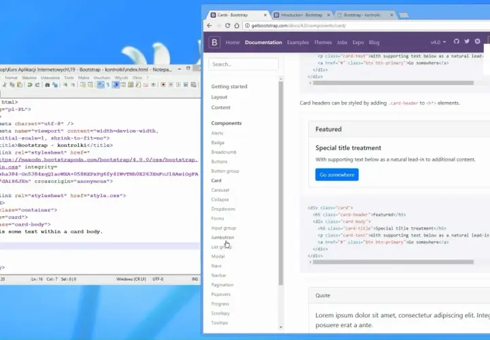Viewport: 490px width, 340px height.
Task: Expand Layout section in docs sidebar
Action: click(219, 97)
